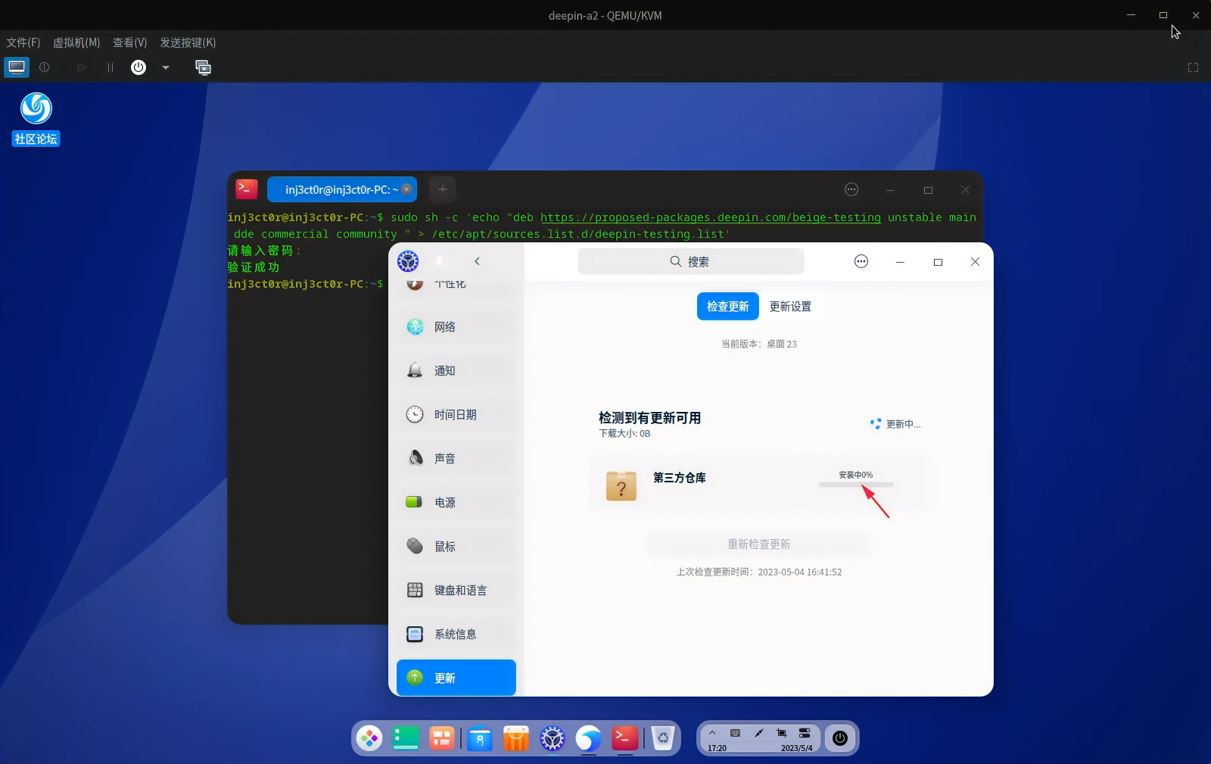Image resolution: width=1211 pixels, height=764 pixels.
Task: Toggle the virtual keyboard from the system tray
Action: 733,732
